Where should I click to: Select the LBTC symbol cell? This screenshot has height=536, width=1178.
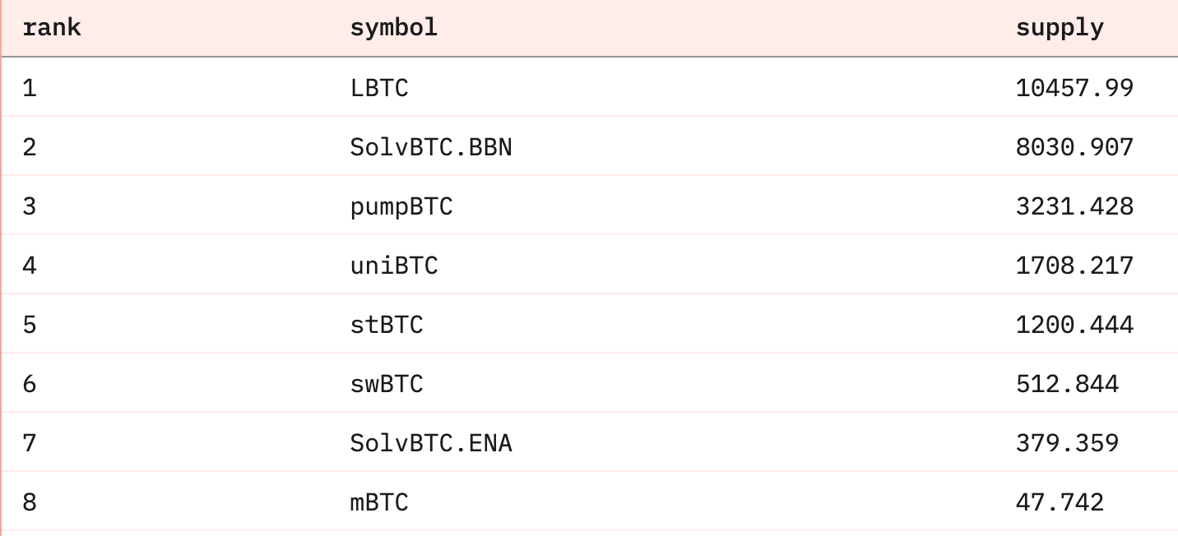click(x=379, y=88)
